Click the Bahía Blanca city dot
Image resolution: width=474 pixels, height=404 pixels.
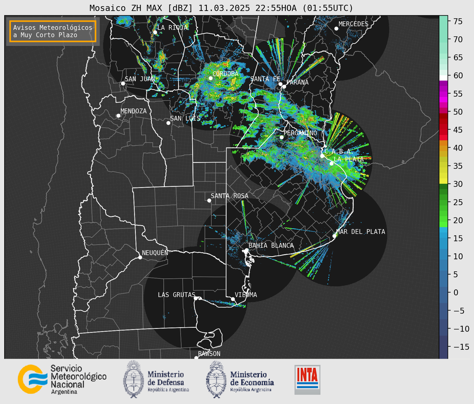pyautogui.click(x=246, y=250)
